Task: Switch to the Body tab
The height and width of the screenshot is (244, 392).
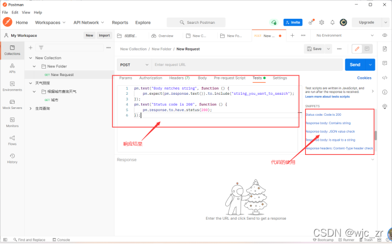Action: pos(203,78)
